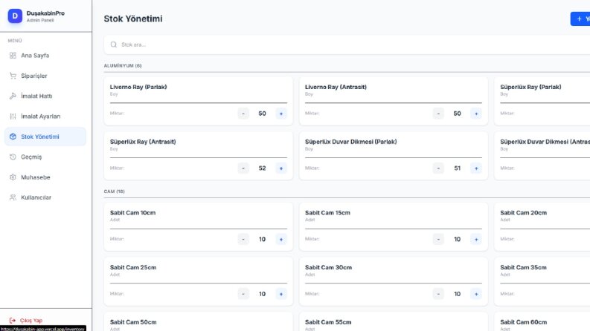Click the Muhasebe icon in sidebar
590x331 pixels.
[x=13, y=177]
